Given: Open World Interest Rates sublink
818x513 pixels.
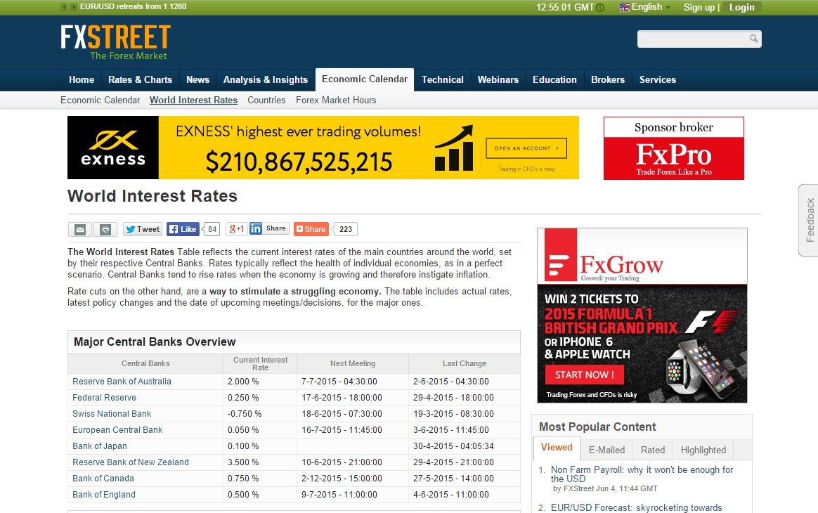Looking at the screenshot, I should (193, 100).
